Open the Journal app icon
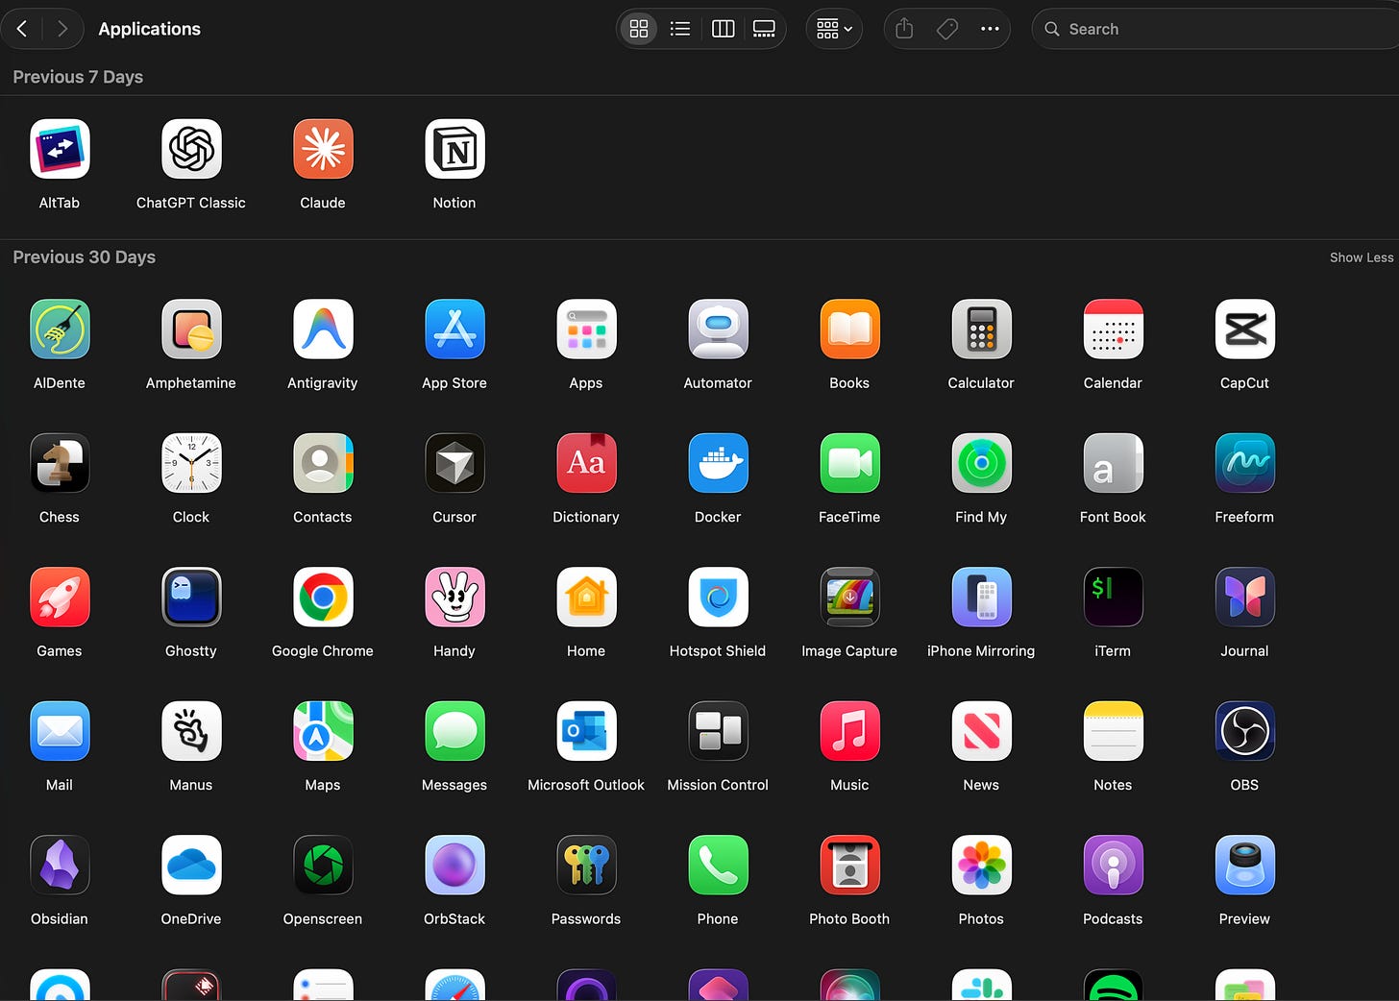1399x1001 pixels. point(1244,597)
